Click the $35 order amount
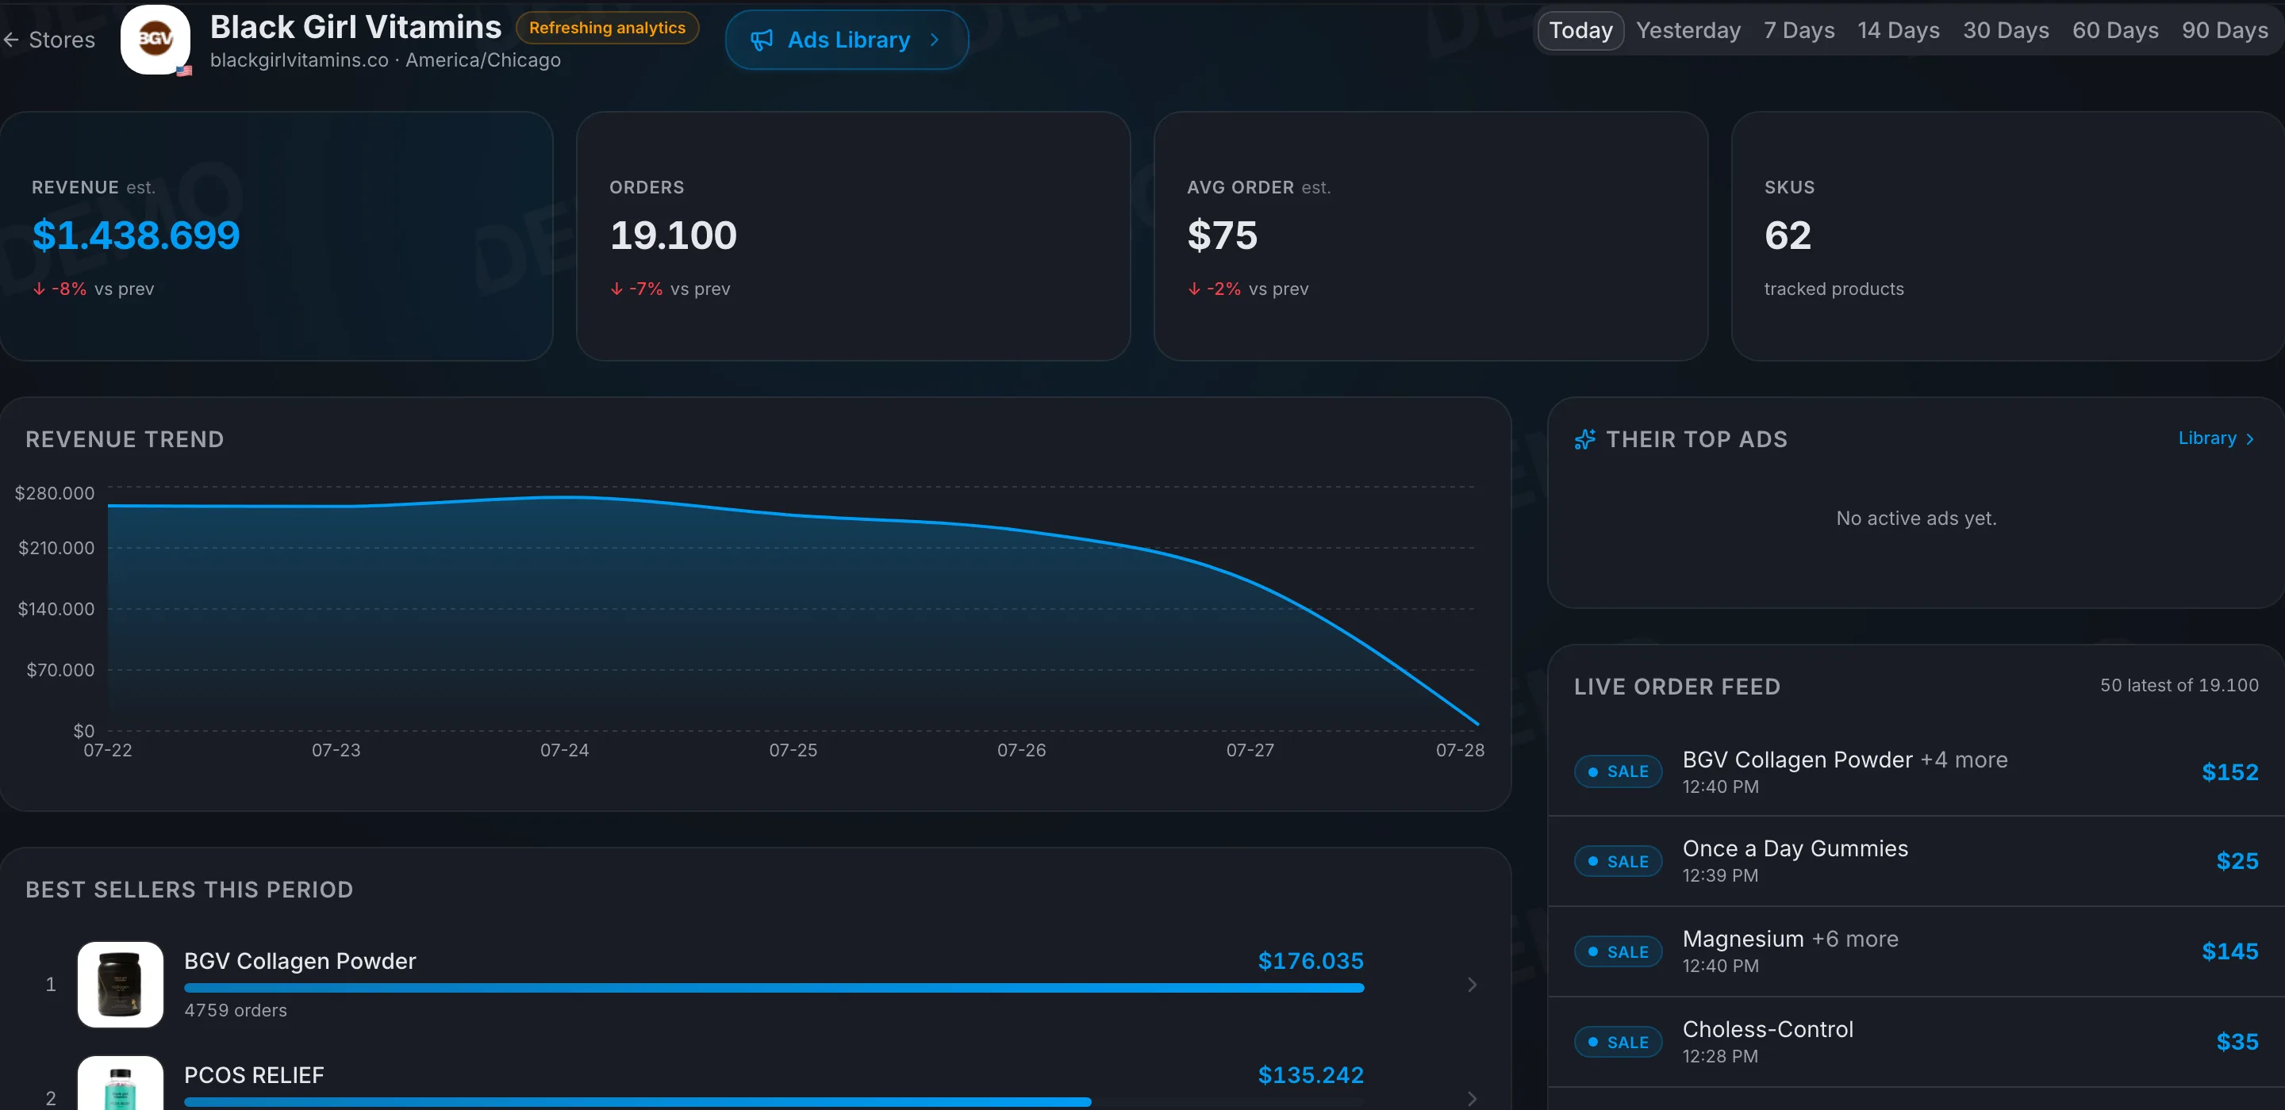The image size is (2285, 1110). (2237, 1042)
